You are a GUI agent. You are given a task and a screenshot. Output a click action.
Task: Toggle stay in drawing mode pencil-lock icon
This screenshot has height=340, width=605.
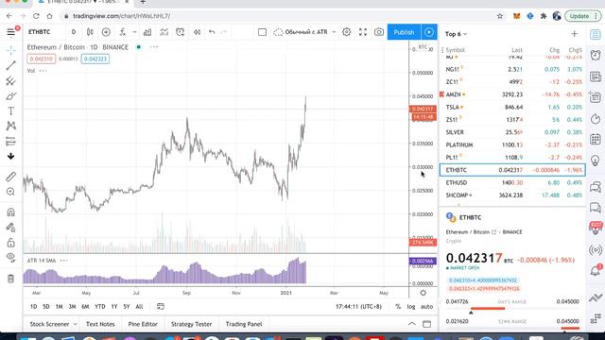[10, 228]
